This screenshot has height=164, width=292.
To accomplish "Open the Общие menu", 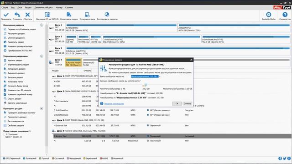I will point(5,8).
